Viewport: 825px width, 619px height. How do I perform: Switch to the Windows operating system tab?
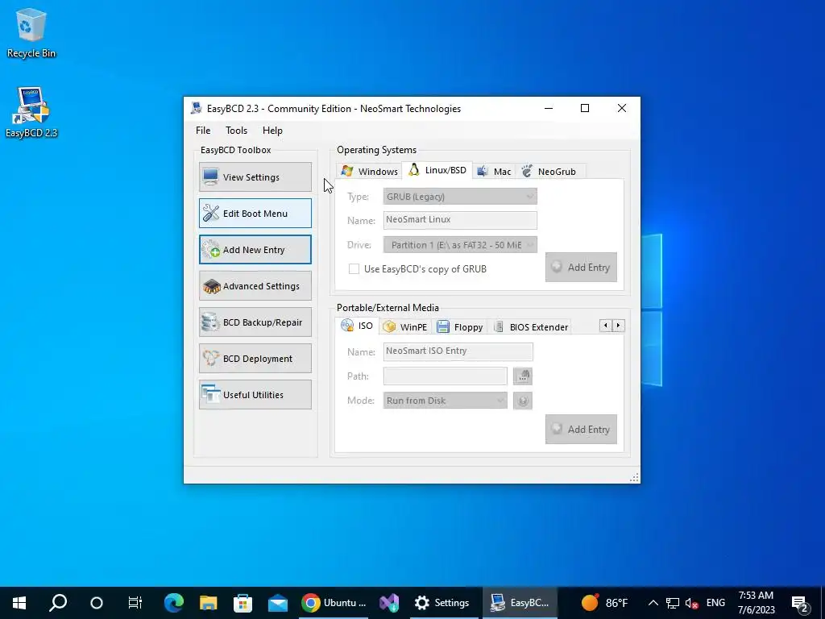pos(369,171)
